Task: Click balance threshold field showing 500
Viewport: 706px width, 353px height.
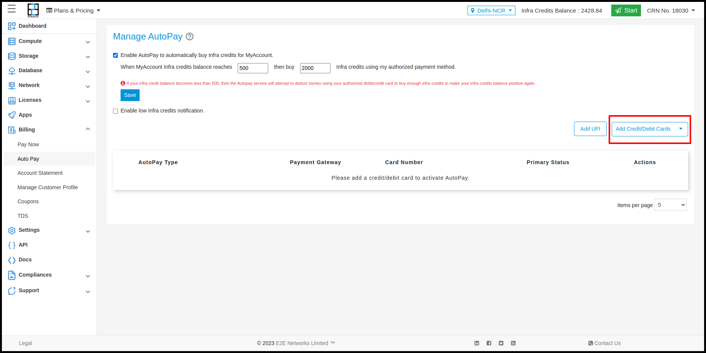Action: click(253, 68)
